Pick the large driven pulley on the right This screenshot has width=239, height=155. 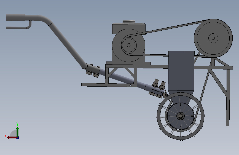point(213,38)
